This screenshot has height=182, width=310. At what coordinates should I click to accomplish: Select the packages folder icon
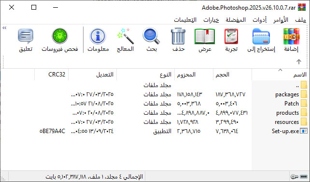(304, 94)
